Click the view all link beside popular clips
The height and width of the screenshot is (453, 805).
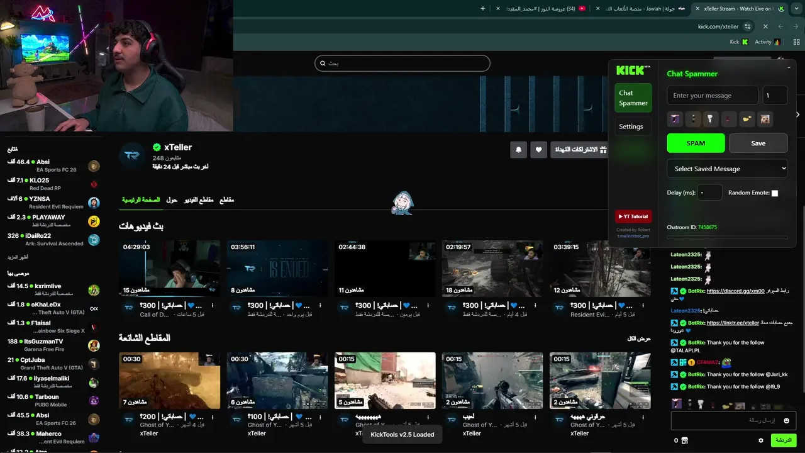click(639, 338)
